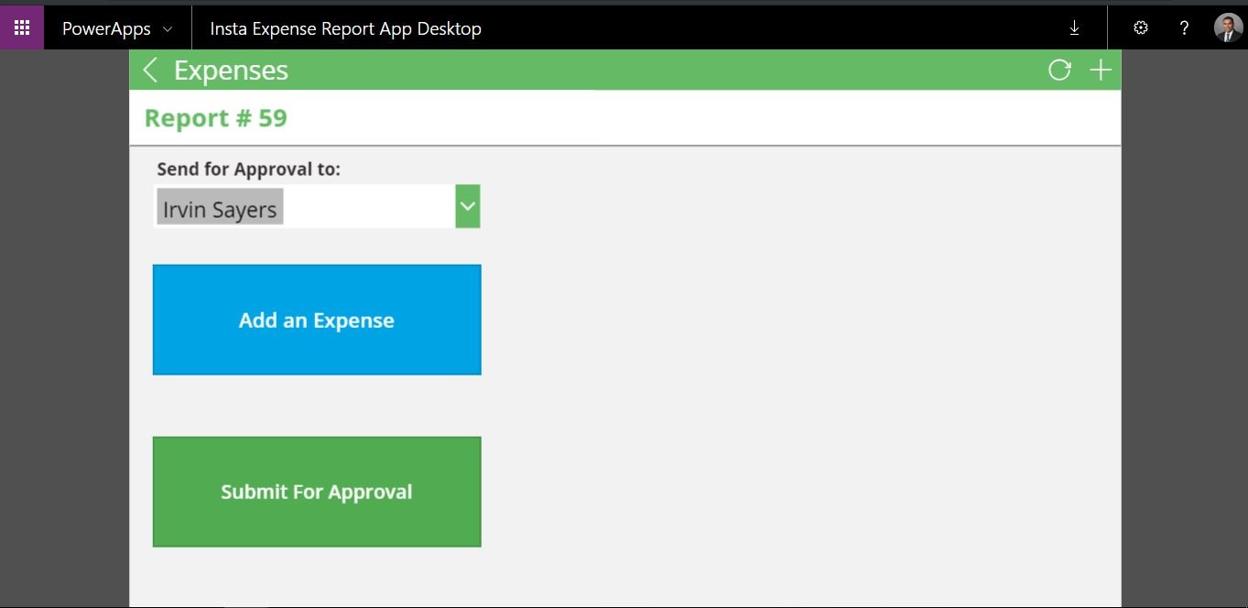
Task: Click Submit For Approval button
Action: 317,492
